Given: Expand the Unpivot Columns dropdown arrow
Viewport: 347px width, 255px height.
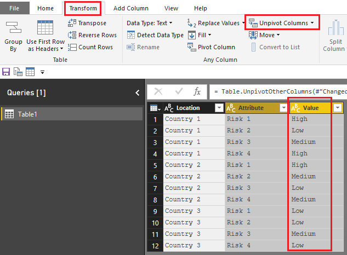Looking at the screenshot, I should pyautogui.click(x=312, y=23).
